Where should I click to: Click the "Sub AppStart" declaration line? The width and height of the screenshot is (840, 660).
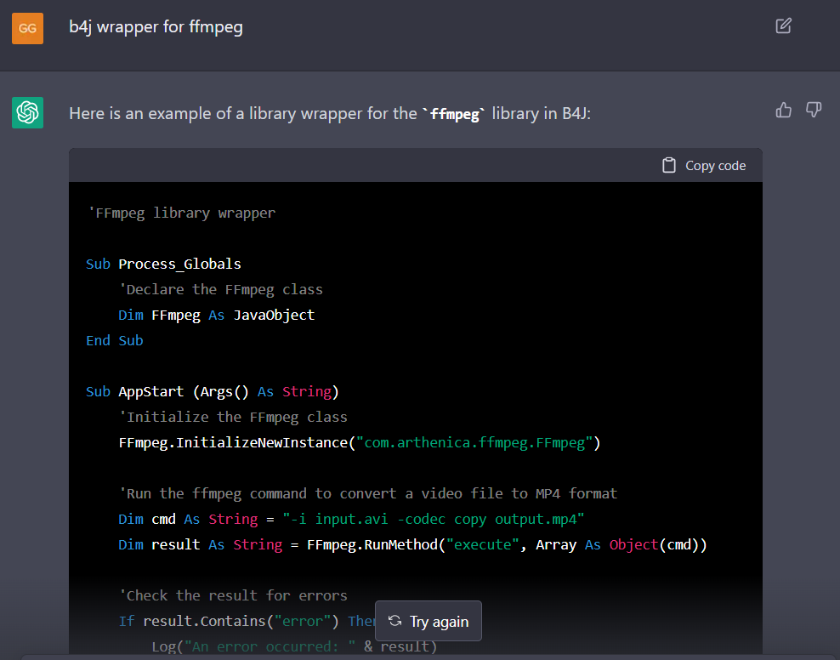[x=212, y=391]
